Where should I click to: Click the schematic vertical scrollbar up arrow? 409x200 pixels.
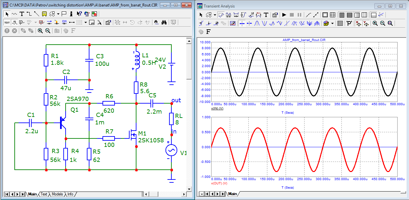(189, 40)
